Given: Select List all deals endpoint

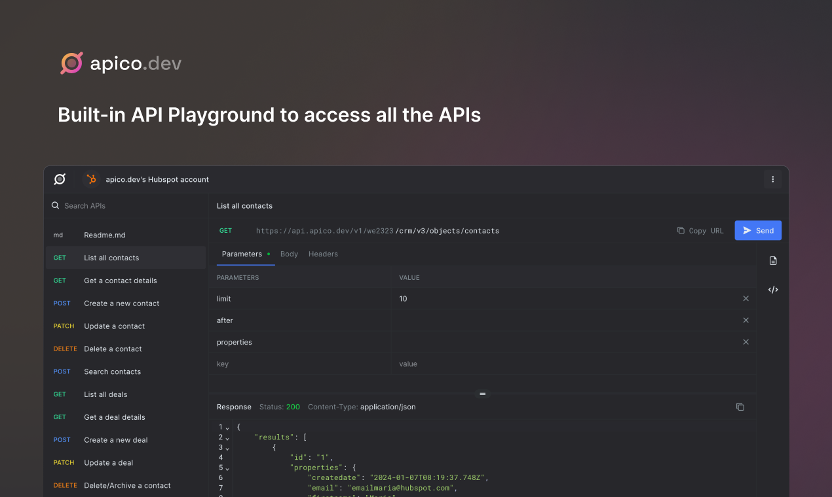Looking at the screenshot, I should (126, 394).
